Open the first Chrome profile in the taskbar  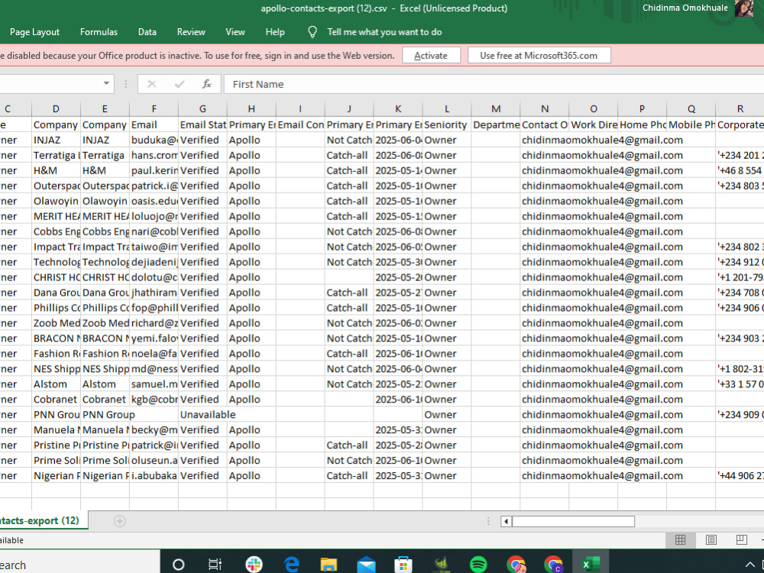516,565
